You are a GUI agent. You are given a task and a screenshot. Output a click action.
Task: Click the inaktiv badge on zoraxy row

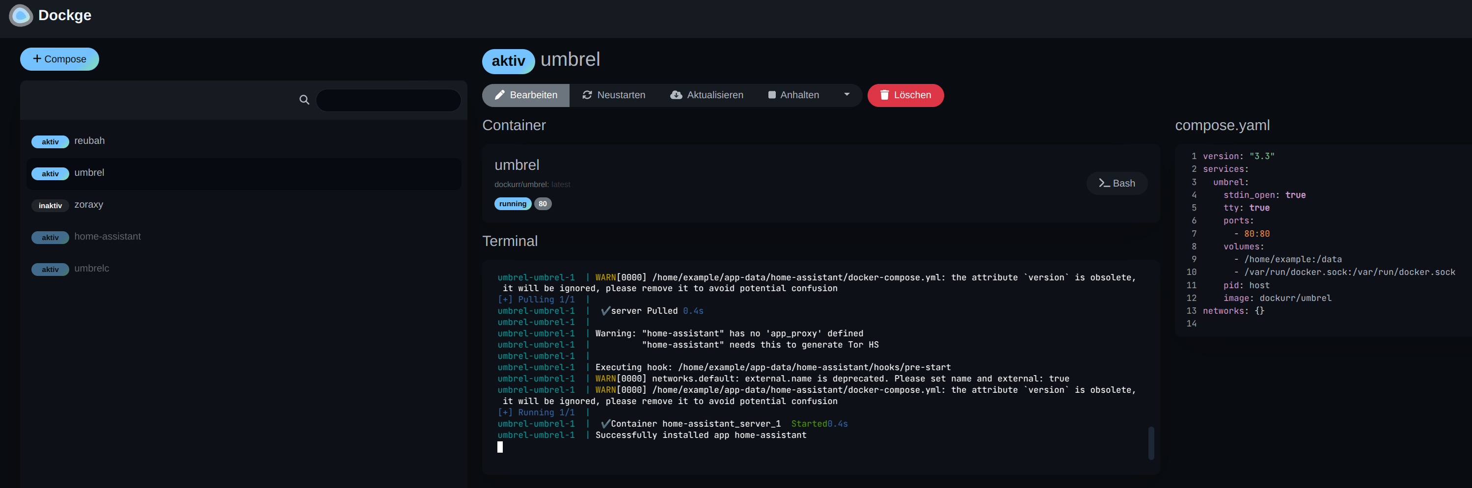click(50, 206)
